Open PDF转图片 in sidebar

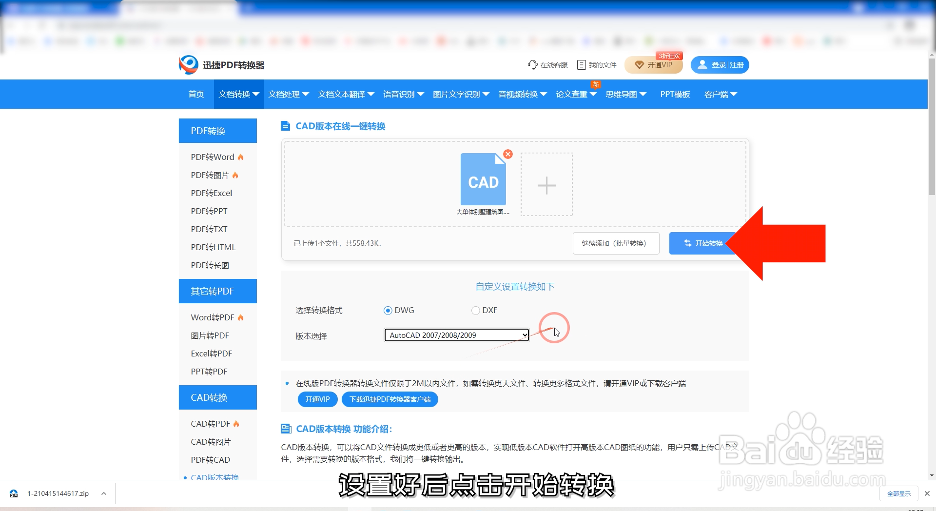tap(210, 175)
